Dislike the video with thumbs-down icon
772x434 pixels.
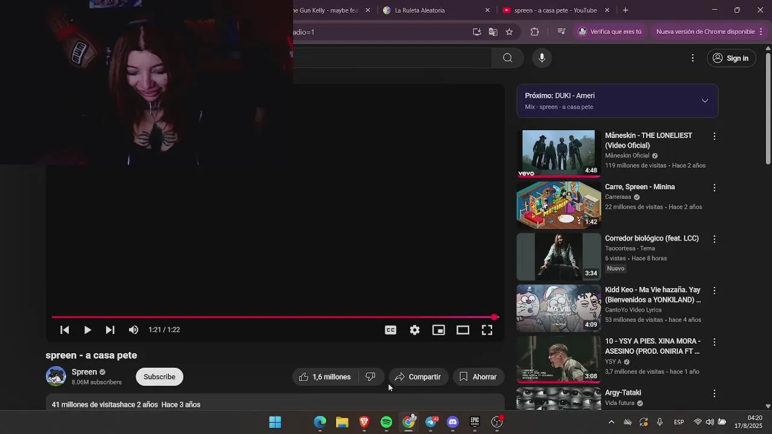(x=371, y=377)
